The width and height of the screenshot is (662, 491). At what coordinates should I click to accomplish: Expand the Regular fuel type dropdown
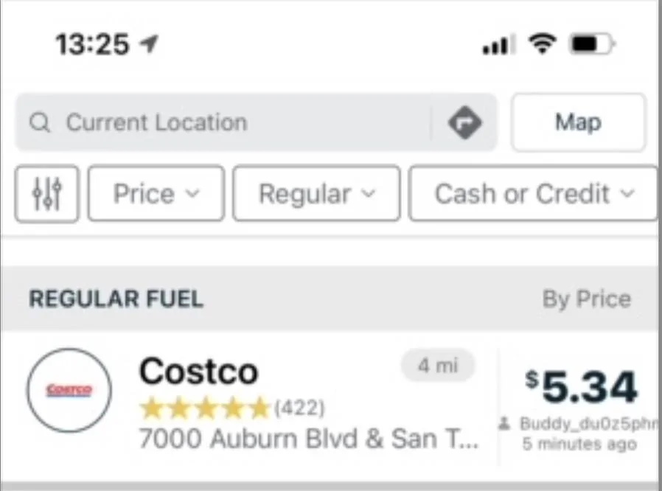click(x=316, y=193)
